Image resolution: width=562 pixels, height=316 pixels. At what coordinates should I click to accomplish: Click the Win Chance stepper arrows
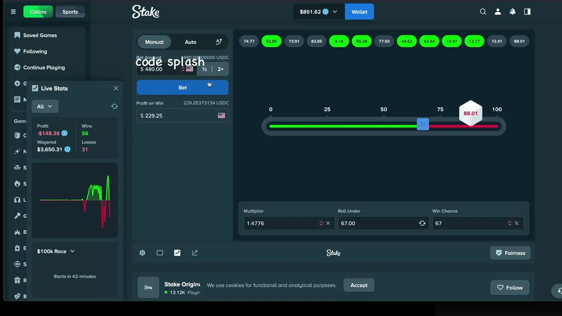tap(510, 223)
